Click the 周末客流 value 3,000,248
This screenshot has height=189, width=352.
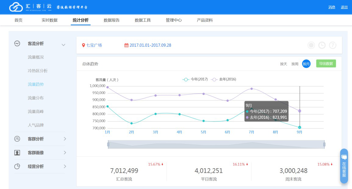coord(293,171)
